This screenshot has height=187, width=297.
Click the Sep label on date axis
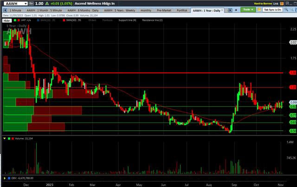(x=234, y=185)
